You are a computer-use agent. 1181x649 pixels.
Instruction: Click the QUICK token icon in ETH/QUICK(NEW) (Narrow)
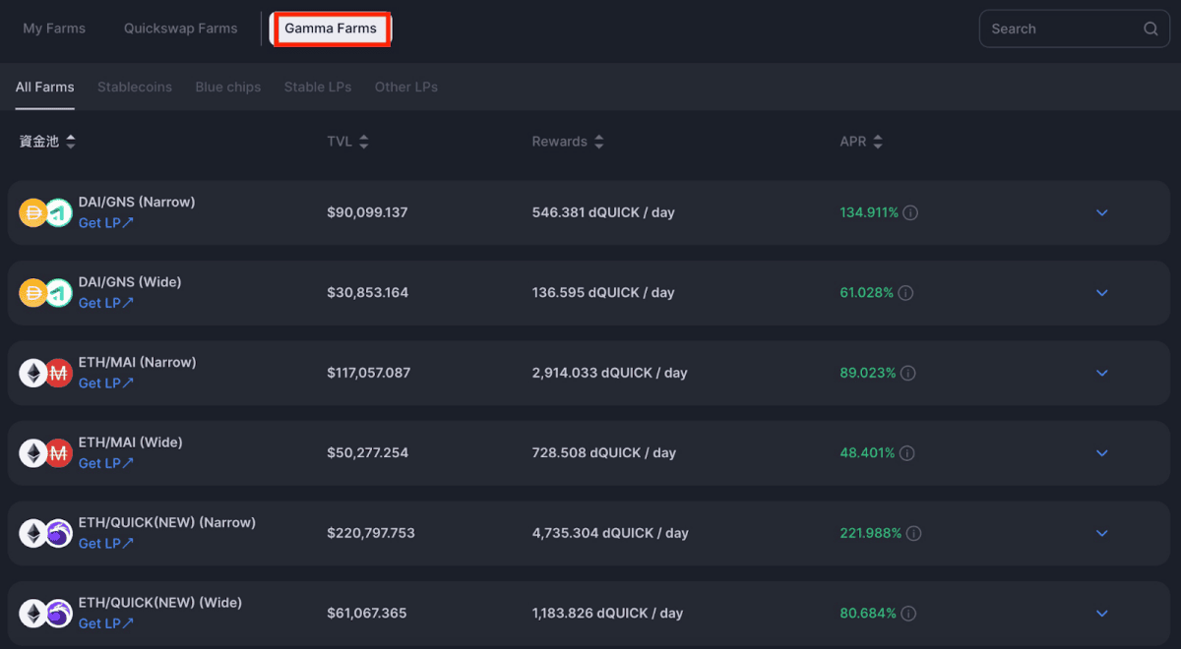pyautogui.click(x=59, y=533)
